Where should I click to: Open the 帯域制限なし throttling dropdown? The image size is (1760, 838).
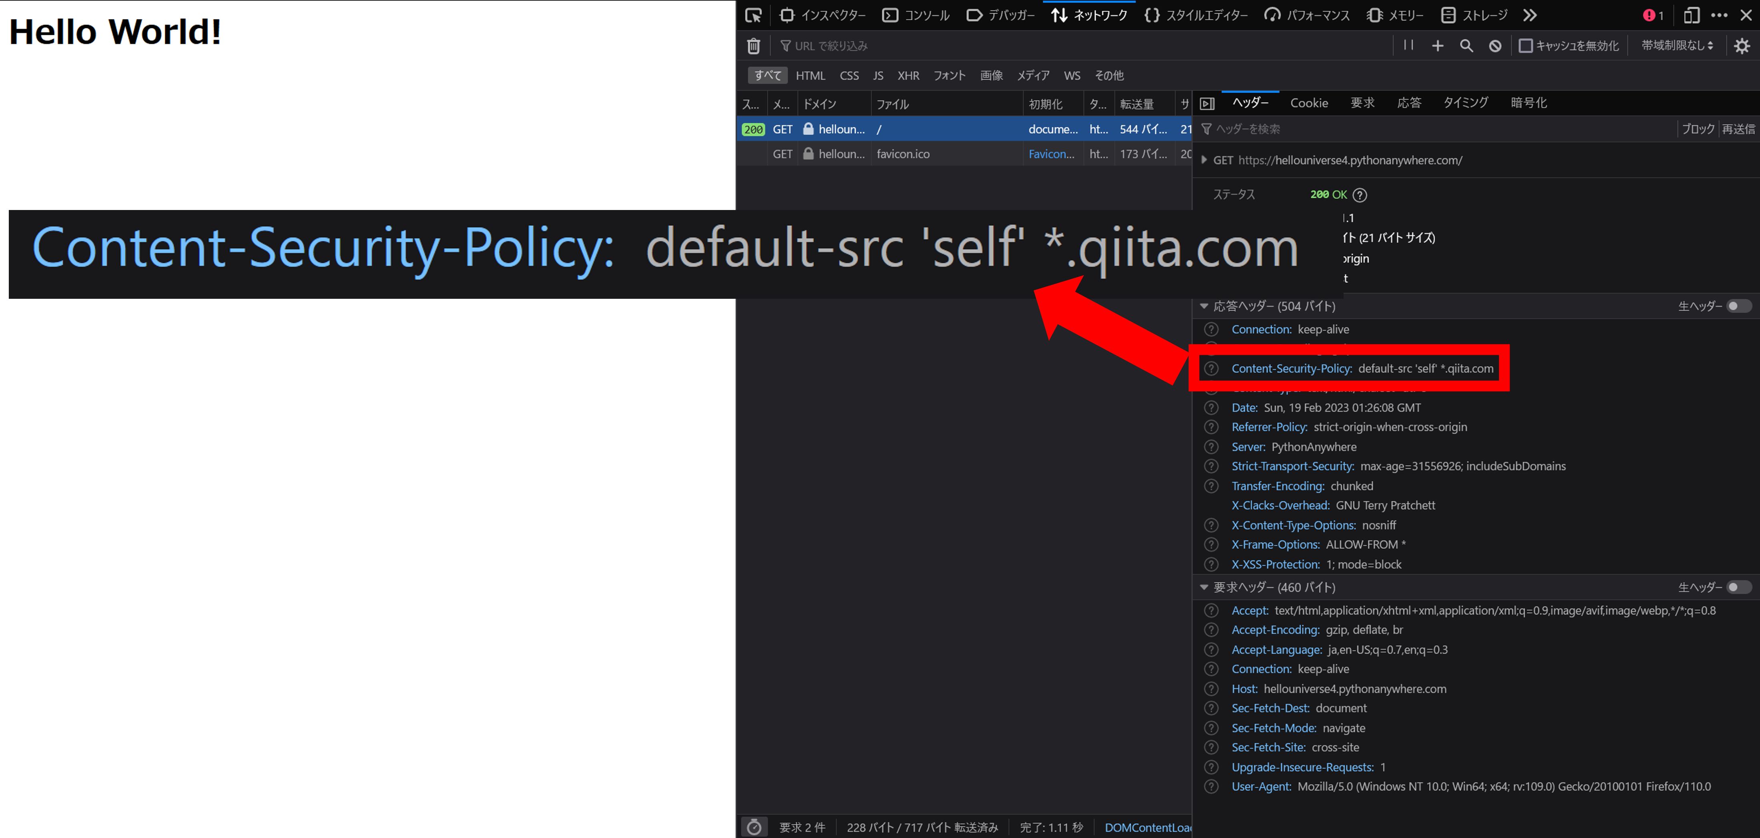point(1677,46)
